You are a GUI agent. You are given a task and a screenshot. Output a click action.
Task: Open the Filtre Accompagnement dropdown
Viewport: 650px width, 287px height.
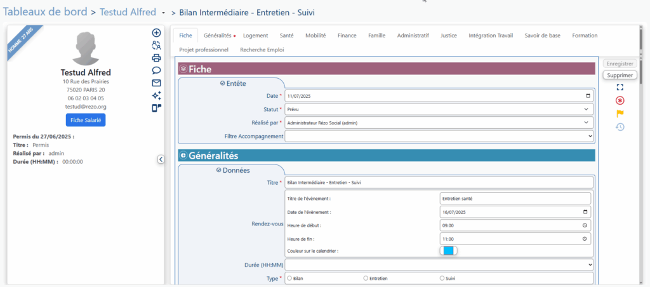coord(439,136)
